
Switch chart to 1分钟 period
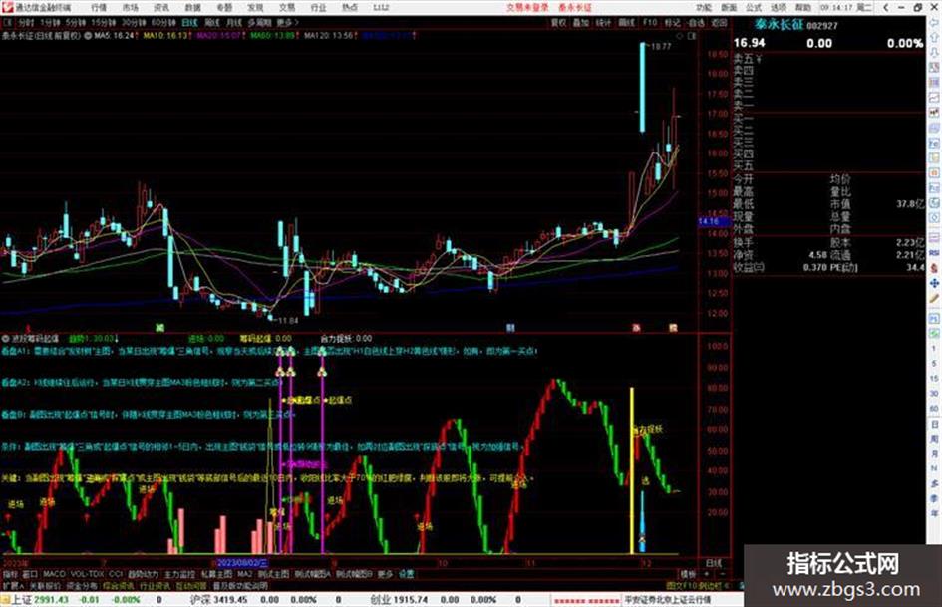click(50, 23)
